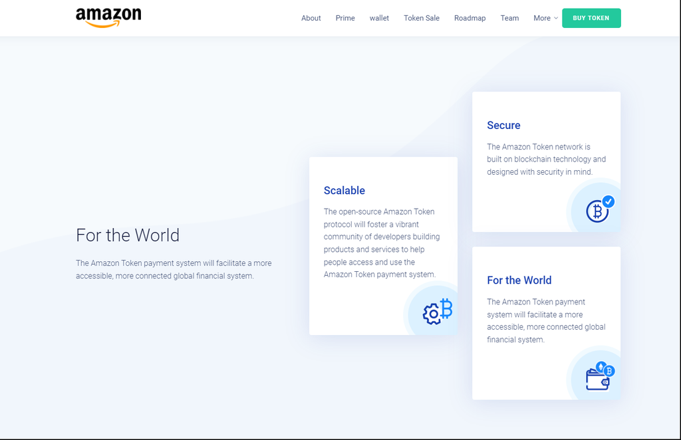681x440 pixels.
Task: Navigate to Token Sale section
Action: (x=421, y=18)
